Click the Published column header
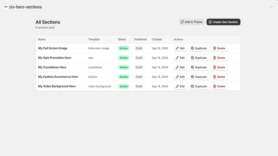Image resolution: width=278 pixels, height=156 pixels. tap(140, 40)
